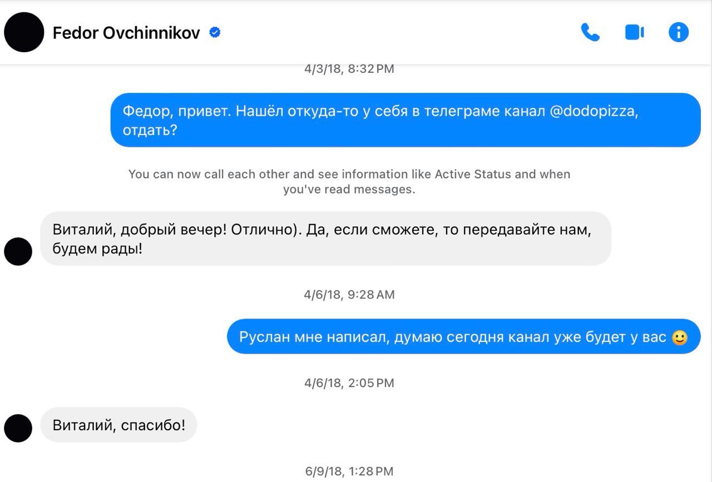The image size is (712, 482).
Task: Select the "Виталий, спасибо!" message bubble
Action: click(x=118, y=425)
